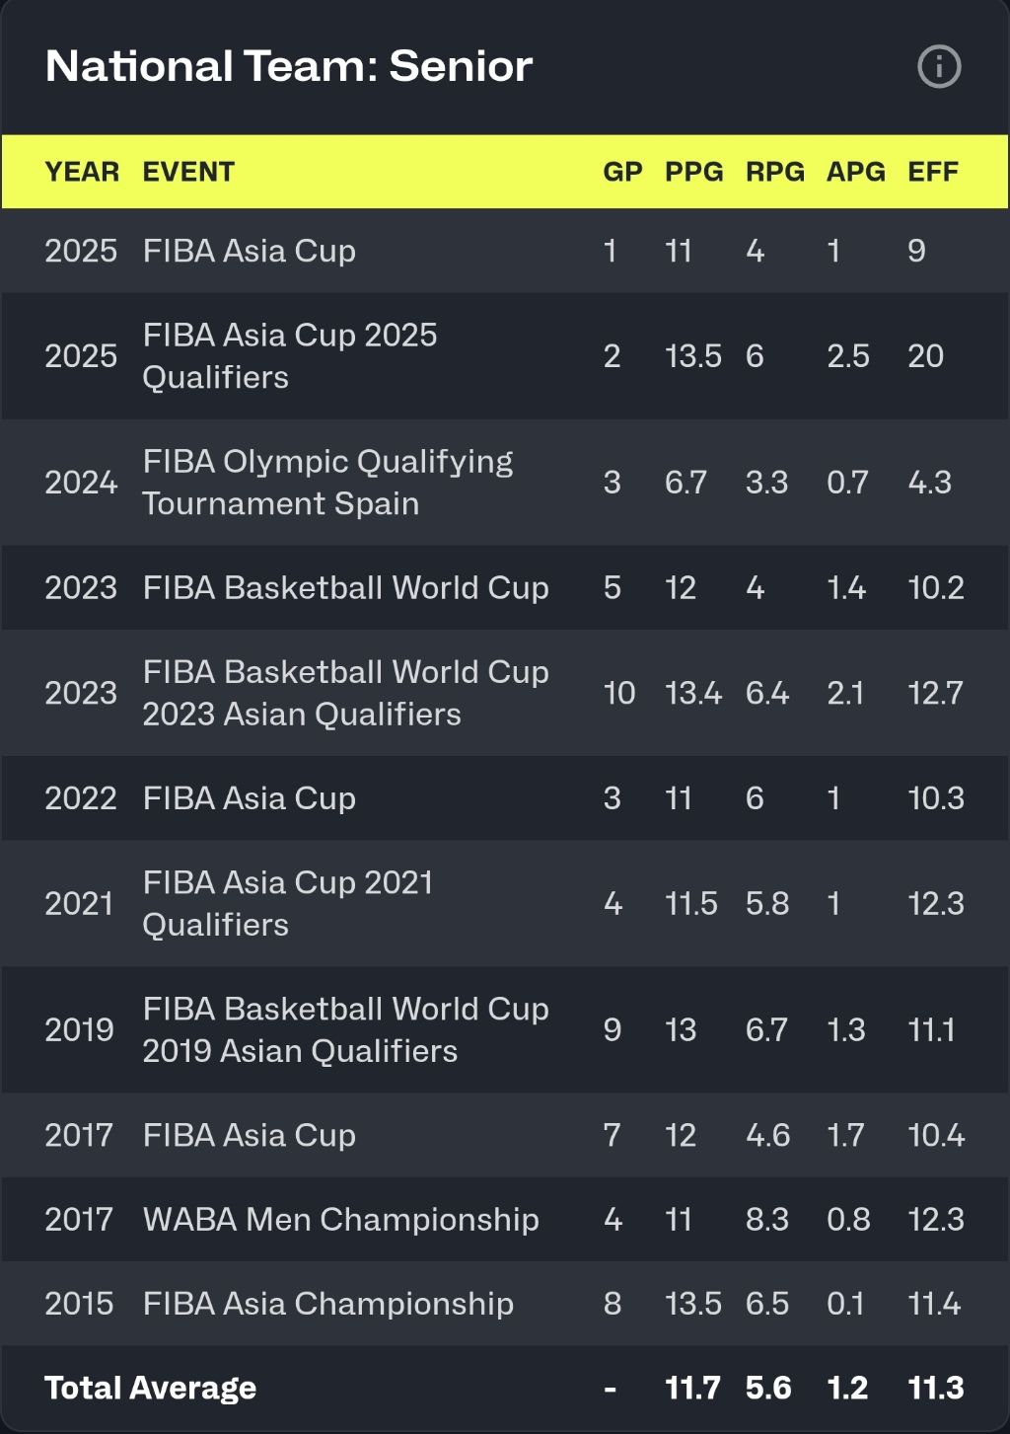1010x1434 pixels.
Task: Open FIBA Asia Cup 2021 Qualifiers event
Action: 287,903
